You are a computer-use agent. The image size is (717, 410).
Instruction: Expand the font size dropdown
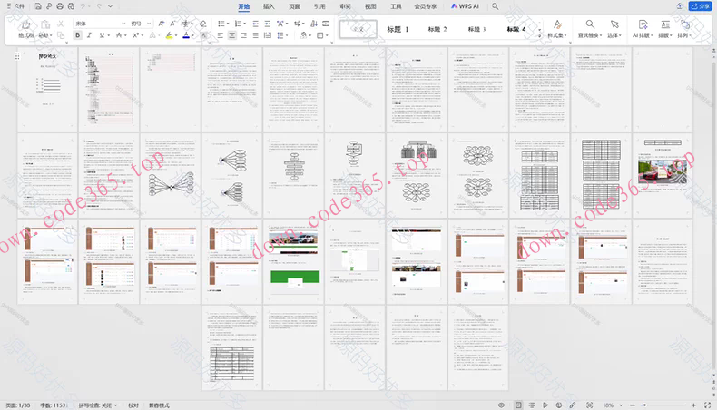pos(148,23)
